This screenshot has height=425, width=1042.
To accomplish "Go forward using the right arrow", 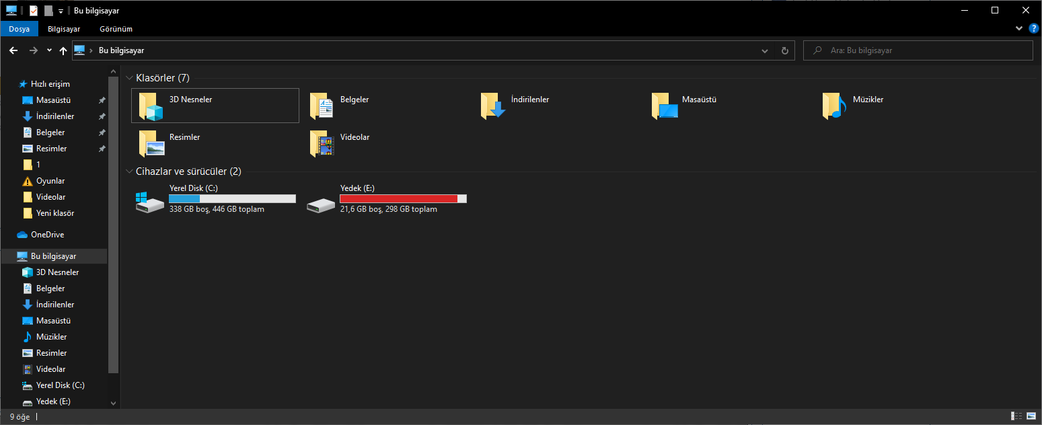I will (34, 50).
